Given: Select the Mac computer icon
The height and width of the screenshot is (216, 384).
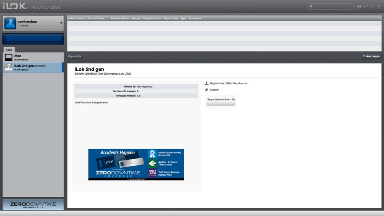Looking at the screenshot, I should pyautogui.click(x=9, y=58).
